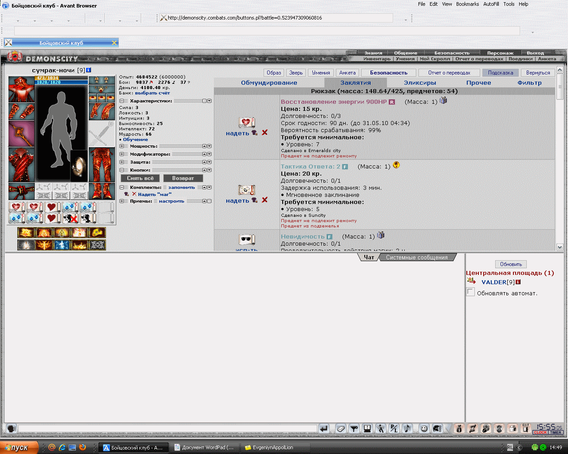Image resolution: width=568 pixels, height=454 pixels.
Task: Use the crossed-out silhouette scroll
Action: click(71, 218)
